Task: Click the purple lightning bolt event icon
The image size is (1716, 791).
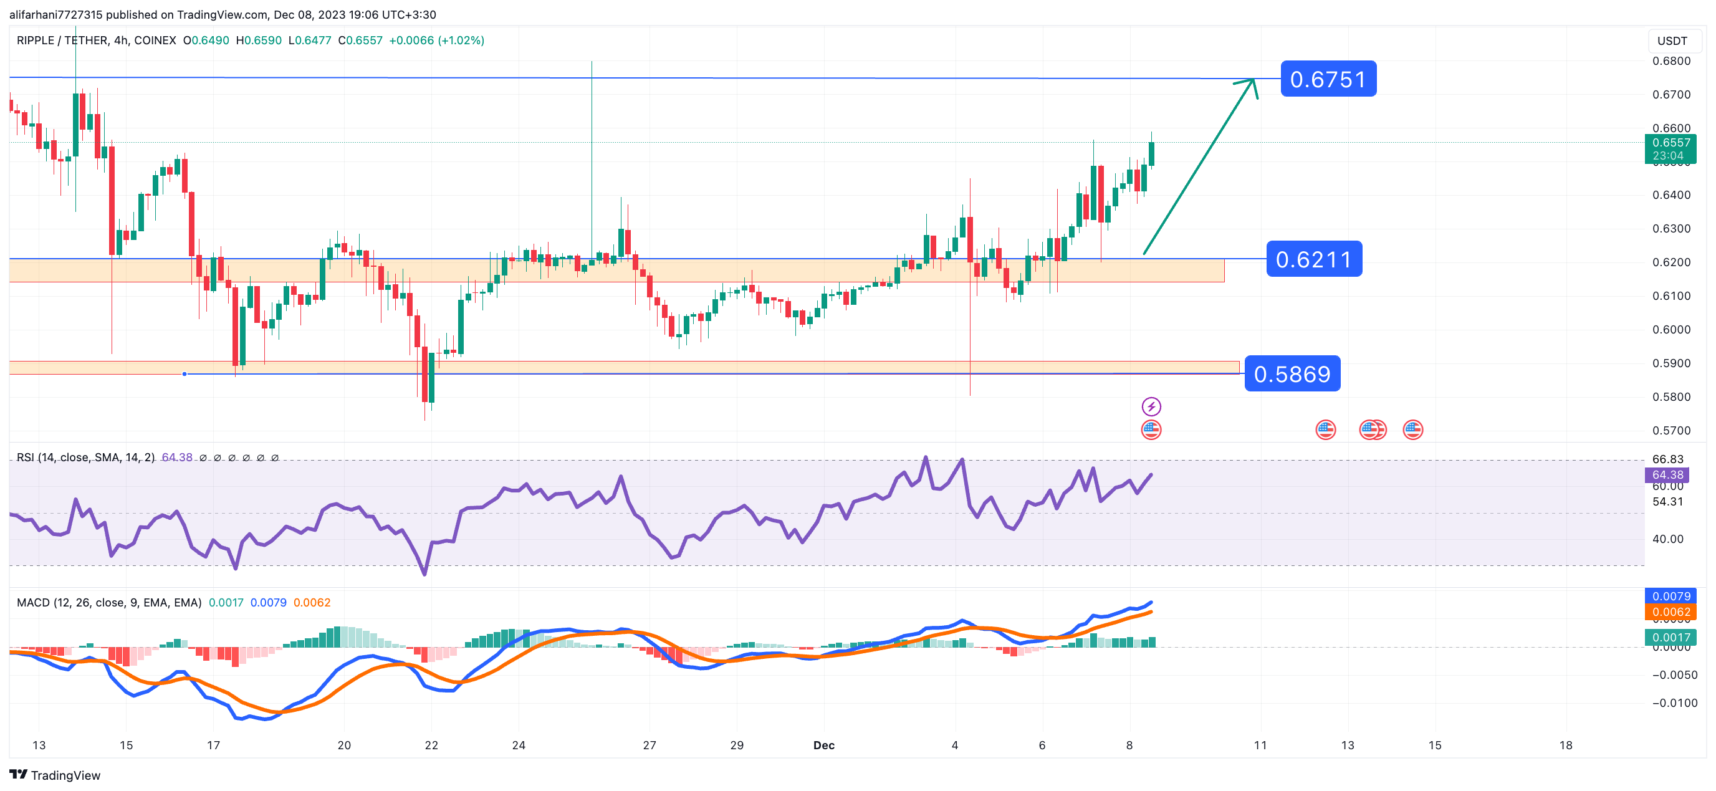Action: (x=1151, y=406)
